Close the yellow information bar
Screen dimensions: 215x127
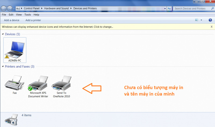[212, 27]
